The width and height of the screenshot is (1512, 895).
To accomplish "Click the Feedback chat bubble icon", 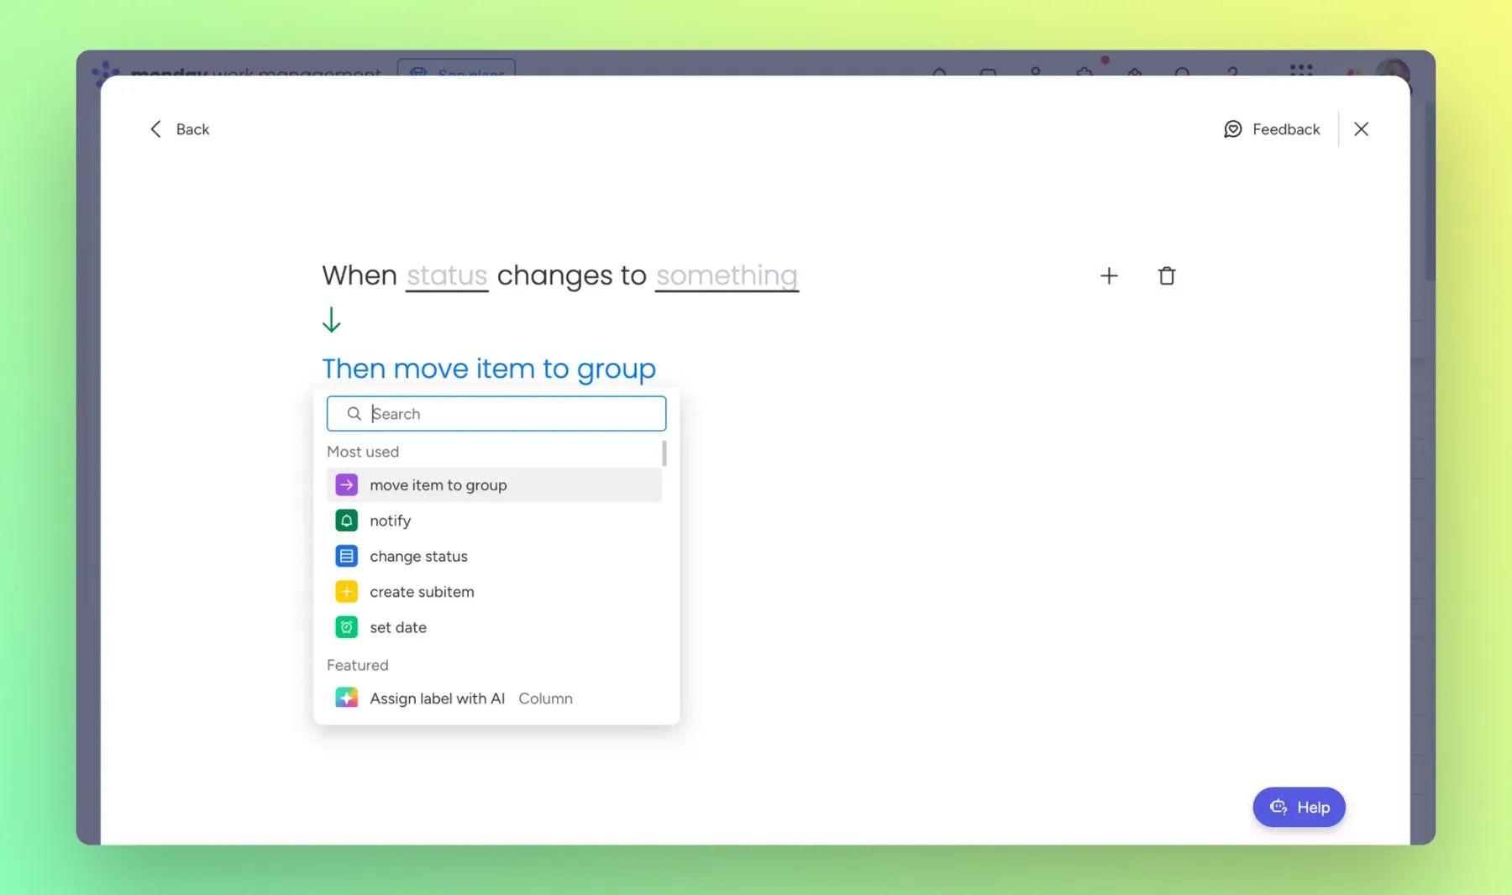I will tap(1232, 129).
